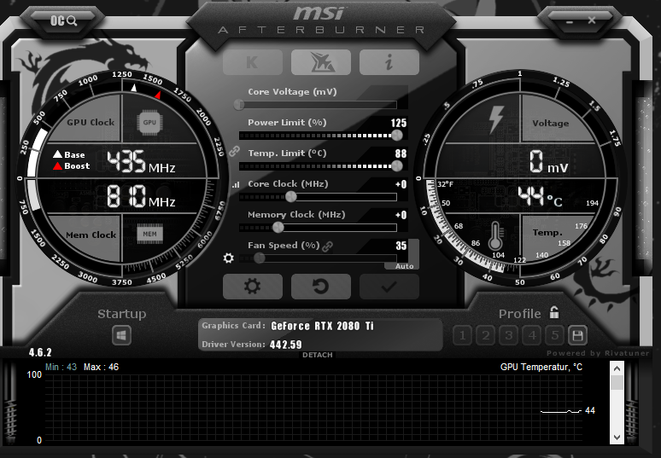
Task: Toggle the link icon next to Fan Speed
Action: [328, 246]
